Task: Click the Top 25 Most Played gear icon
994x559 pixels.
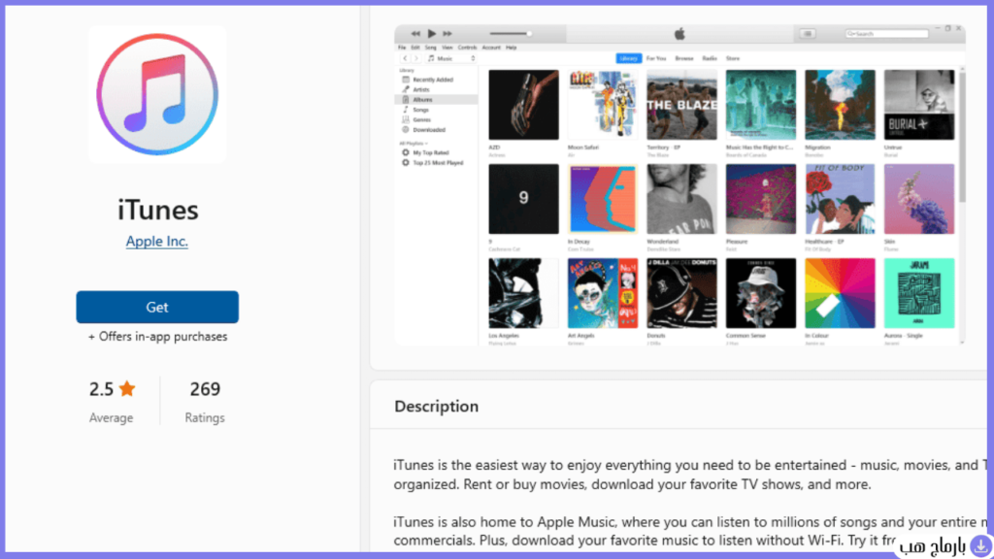Action: coord(406,163)
